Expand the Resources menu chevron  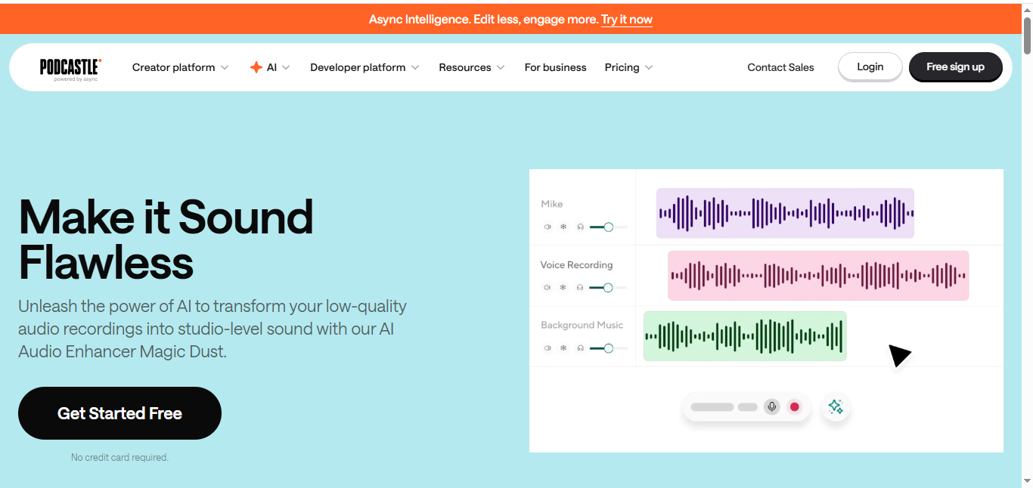coord(501,68)
